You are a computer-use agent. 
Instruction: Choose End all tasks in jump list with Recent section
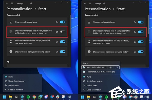tap(100, 85)
